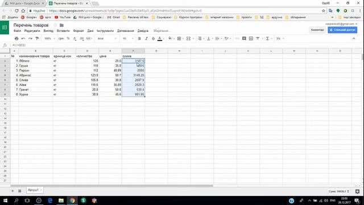Bookmark this page with star icon
Image resolution: width=364 pixels, height=205 pixels.
coord(324,11)
